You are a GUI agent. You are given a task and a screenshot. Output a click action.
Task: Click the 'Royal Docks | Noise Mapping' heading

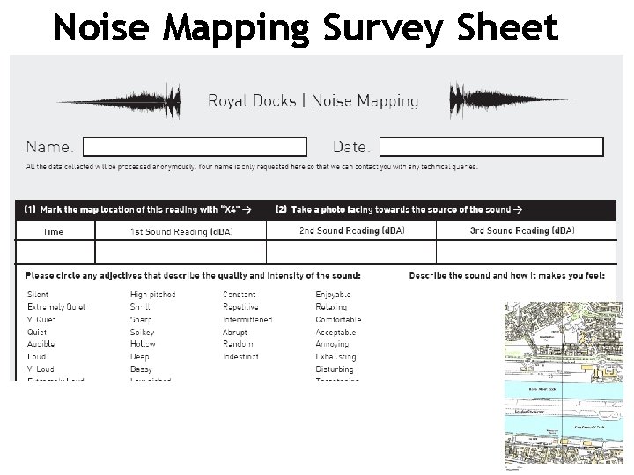313,101
